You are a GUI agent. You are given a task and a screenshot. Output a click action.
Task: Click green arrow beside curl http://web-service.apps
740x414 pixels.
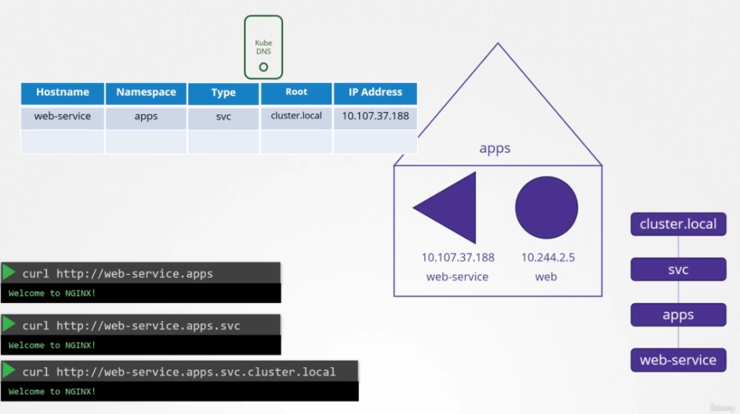[9, 272]
